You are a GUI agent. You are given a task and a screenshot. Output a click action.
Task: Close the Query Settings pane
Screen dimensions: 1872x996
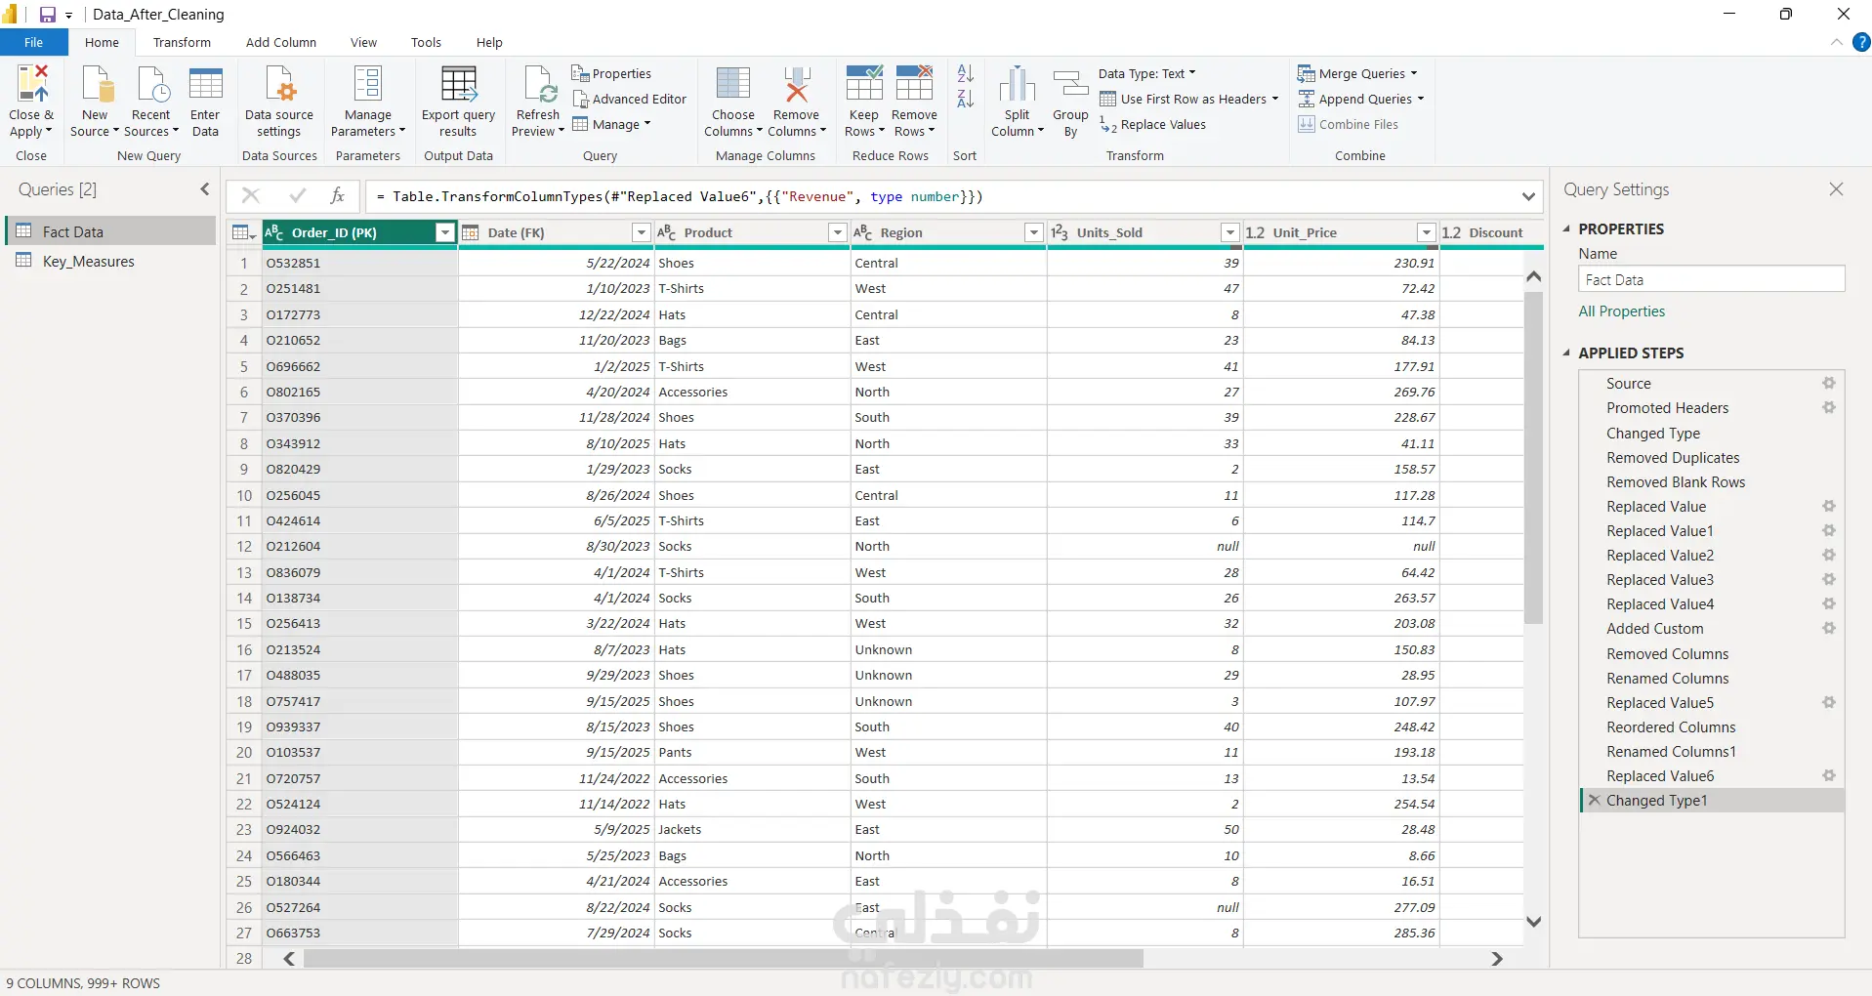[1836, 189]
